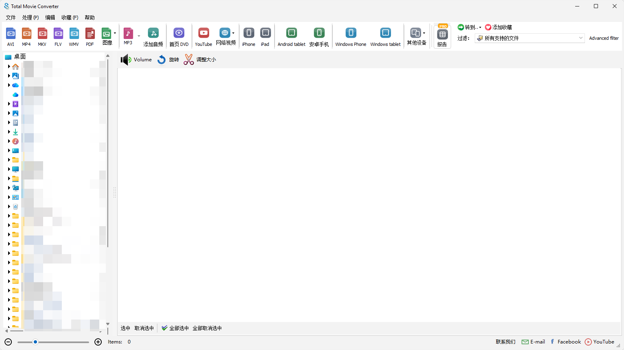The image size is (624, 350).
Task: Click the zoom out minus button
Action: pyautogui.click(x=8, y=342)
